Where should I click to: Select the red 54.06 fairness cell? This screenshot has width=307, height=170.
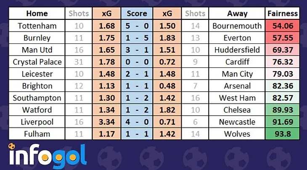282,26
